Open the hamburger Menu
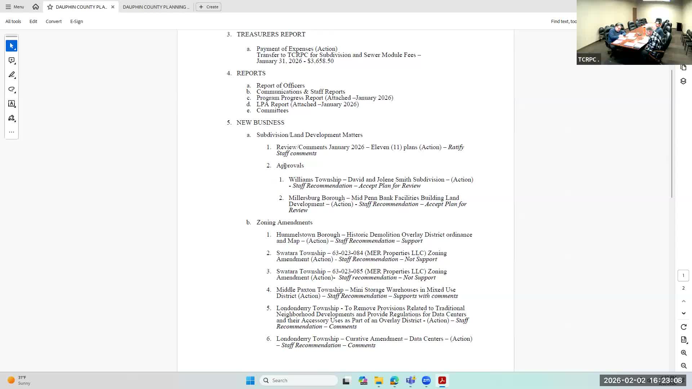Image resolution: width=692 pixels, height=389 pixels. point(15,7)
